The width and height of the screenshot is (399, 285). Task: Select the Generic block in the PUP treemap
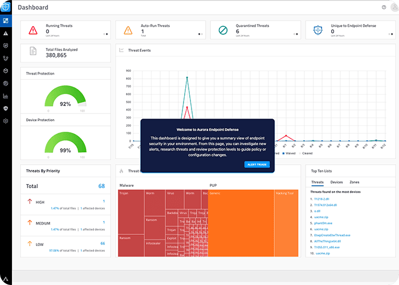click(x=241, y=223)
